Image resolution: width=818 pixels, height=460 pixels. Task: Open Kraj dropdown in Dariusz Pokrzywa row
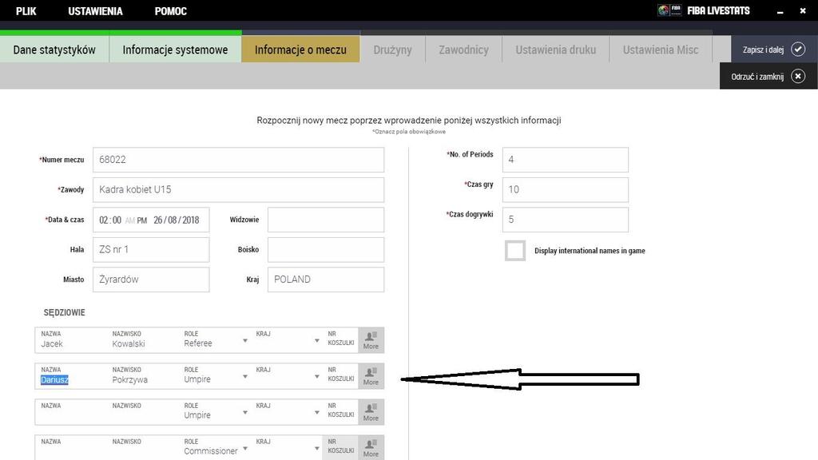316,377
